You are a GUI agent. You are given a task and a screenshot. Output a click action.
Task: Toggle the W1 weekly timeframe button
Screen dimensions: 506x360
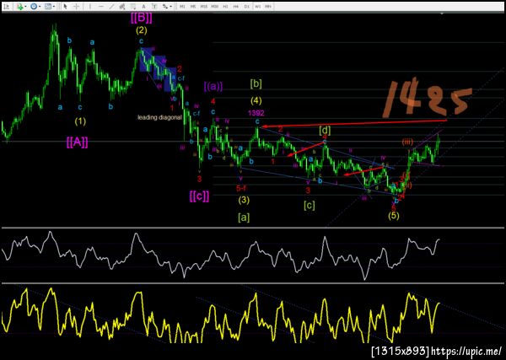[257, 7]
